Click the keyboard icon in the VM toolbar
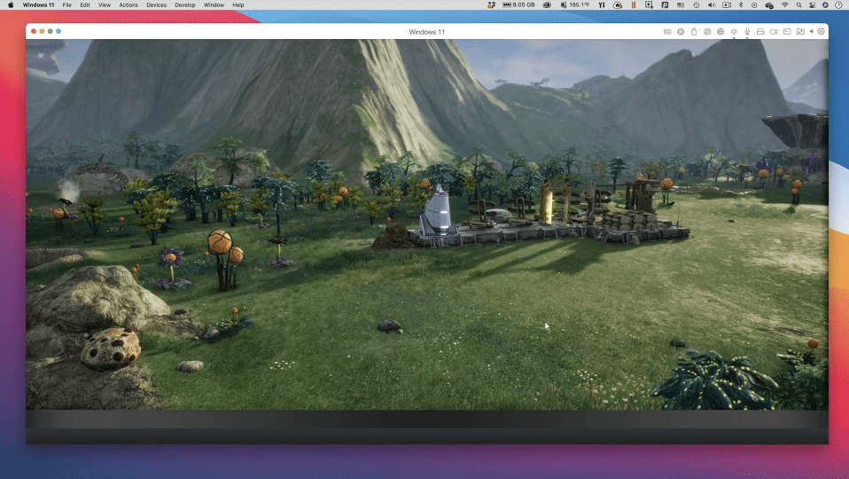 click(x=667, y=32)
